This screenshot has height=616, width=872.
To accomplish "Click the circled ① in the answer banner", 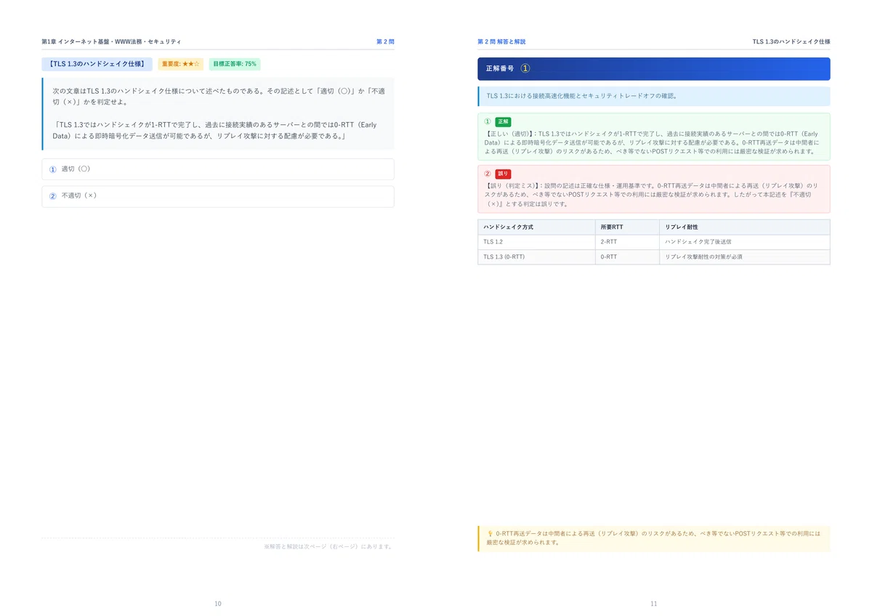I will click(525, 68).
